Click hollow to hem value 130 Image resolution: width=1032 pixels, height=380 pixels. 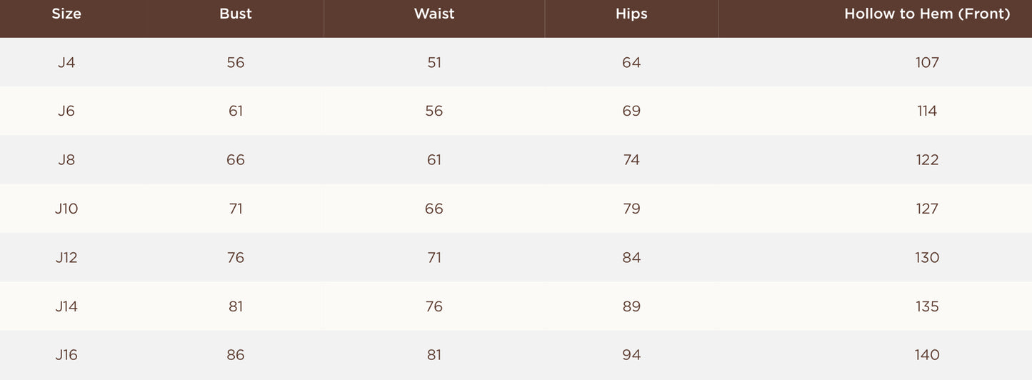(x=927, y=258)
